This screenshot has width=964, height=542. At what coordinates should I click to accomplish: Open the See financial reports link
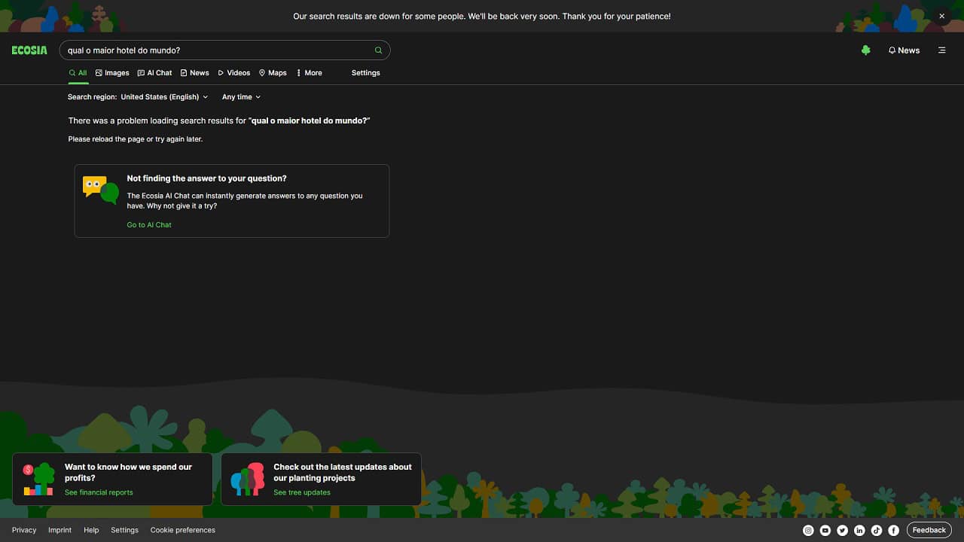click(99, 492)
